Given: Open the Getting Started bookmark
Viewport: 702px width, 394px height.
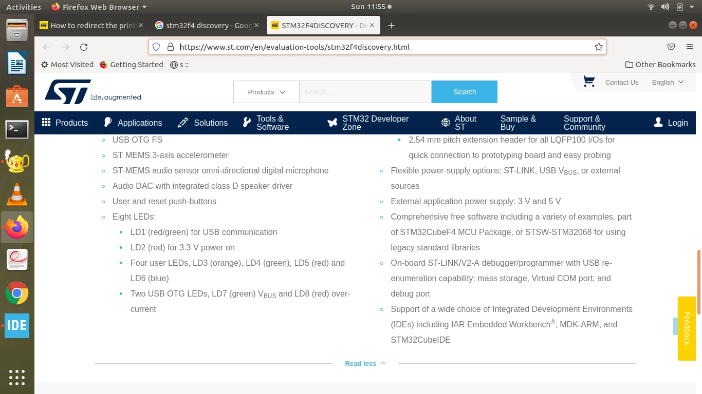Looking at the screenshot, I should pos(131,65).
